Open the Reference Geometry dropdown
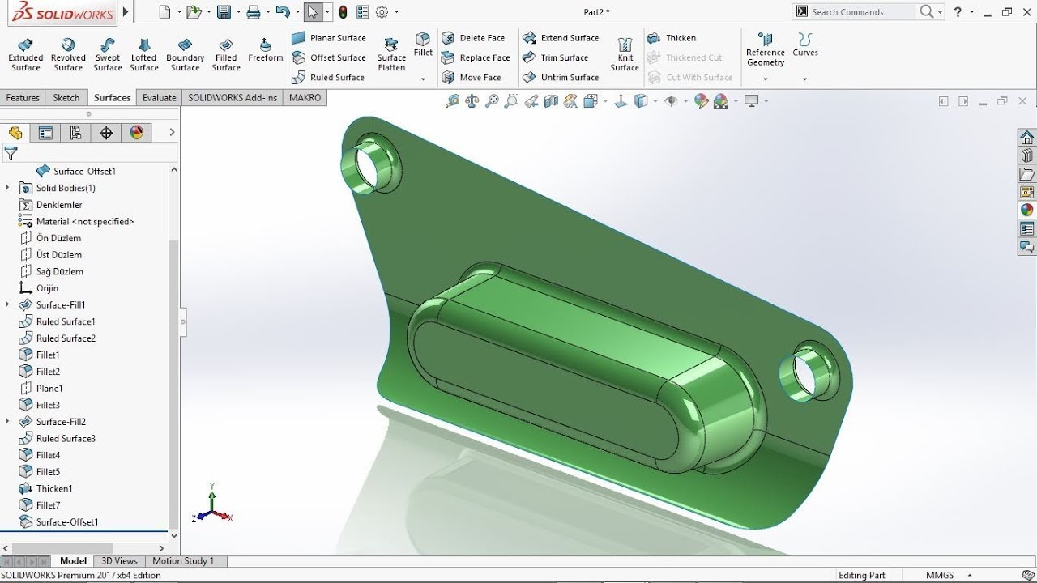The width and height of the screenshot is (1037, 583). tap(766, 79)
